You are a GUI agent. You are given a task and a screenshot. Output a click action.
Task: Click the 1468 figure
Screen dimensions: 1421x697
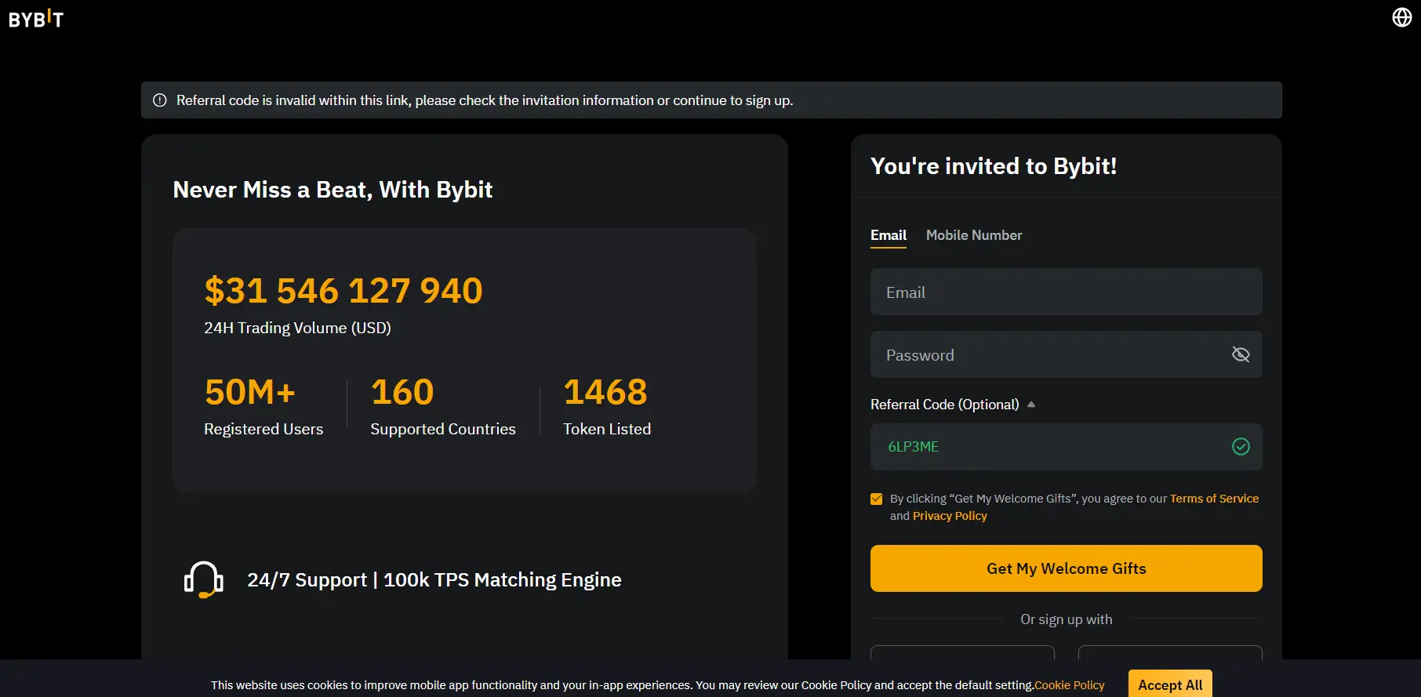pos(605,392)
